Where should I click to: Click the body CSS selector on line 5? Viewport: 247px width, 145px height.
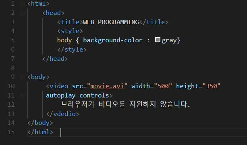64,40
